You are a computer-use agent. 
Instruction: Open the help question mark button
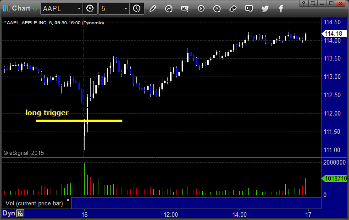(304, 3)
